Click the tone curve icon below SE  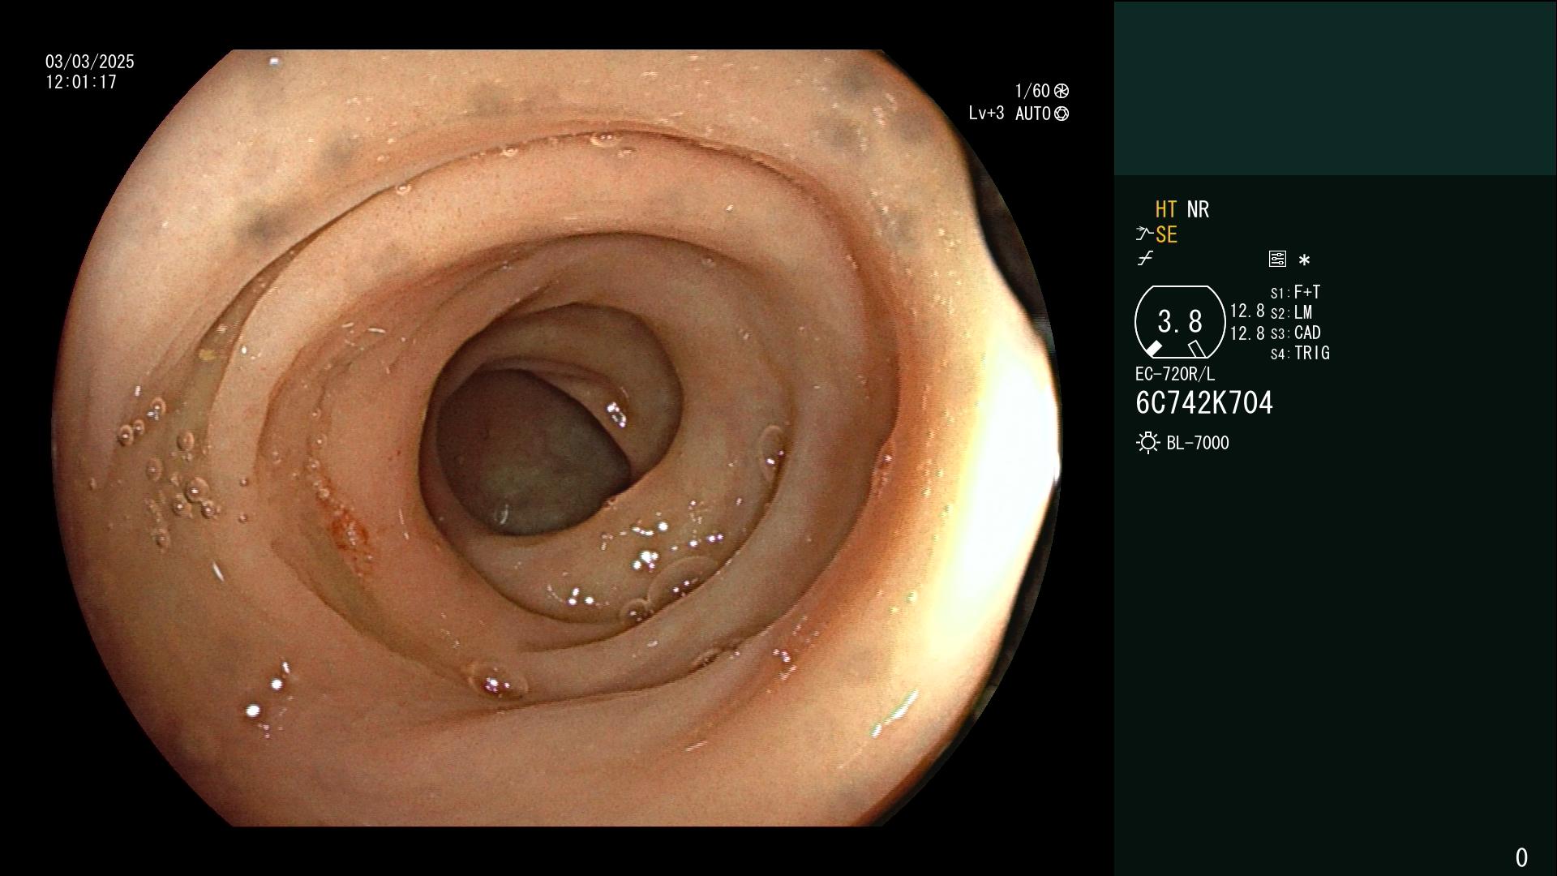pyautogui.click(x=1145, y=259)
